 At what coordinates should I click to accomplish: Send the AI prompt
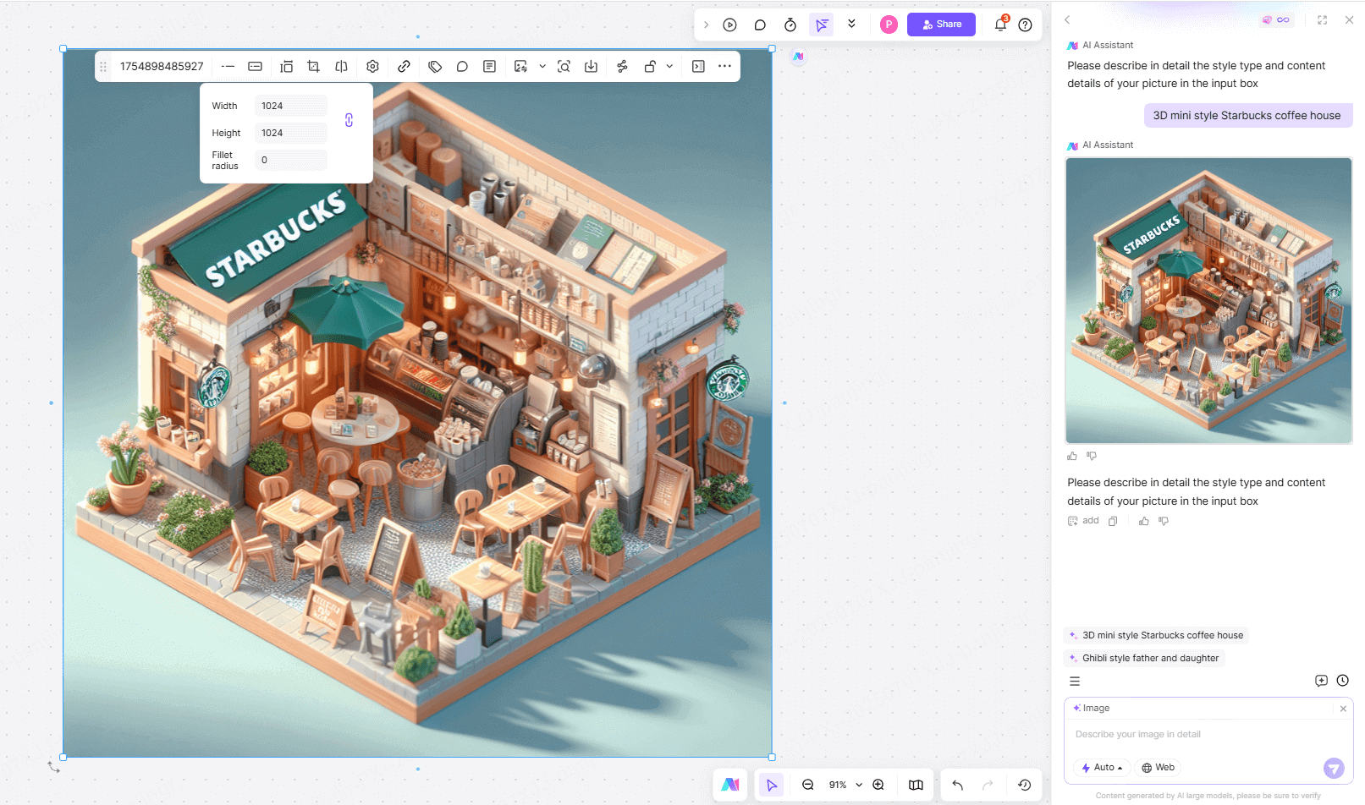tap(1334, 768)
